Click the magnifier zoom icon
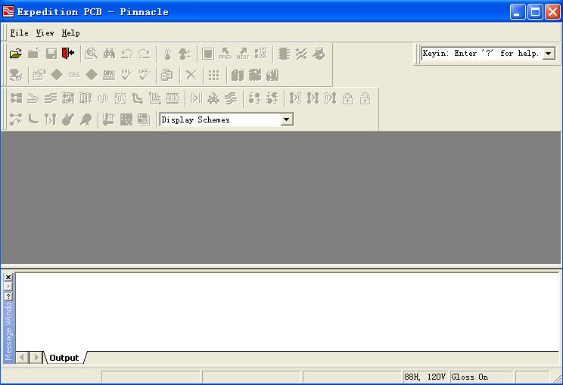Screen dimensions: 563x385 click(x=92, y=54)
